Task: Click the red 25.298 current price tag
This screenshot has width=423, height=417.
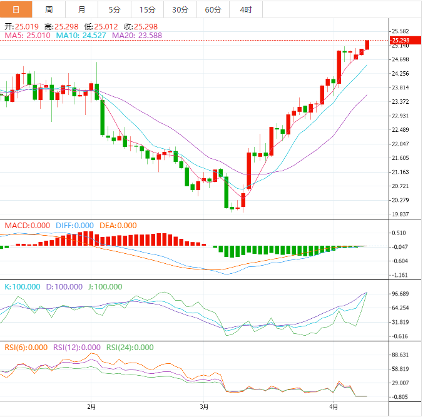Action: click(405, 41)
